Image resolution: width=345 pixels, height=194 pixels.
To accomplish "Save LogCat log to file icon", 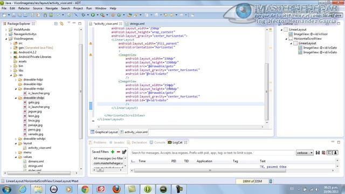I will pos(318,153).
